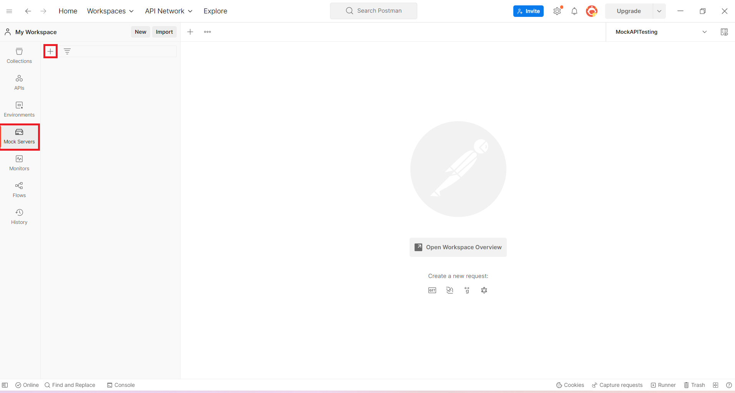Click Open Workspace Overview button

click(x=458, y=247)
